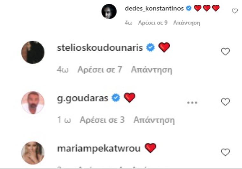View likes 'Αρέσει σε 3' on g.goudaras comment

[x=102, y=120]
